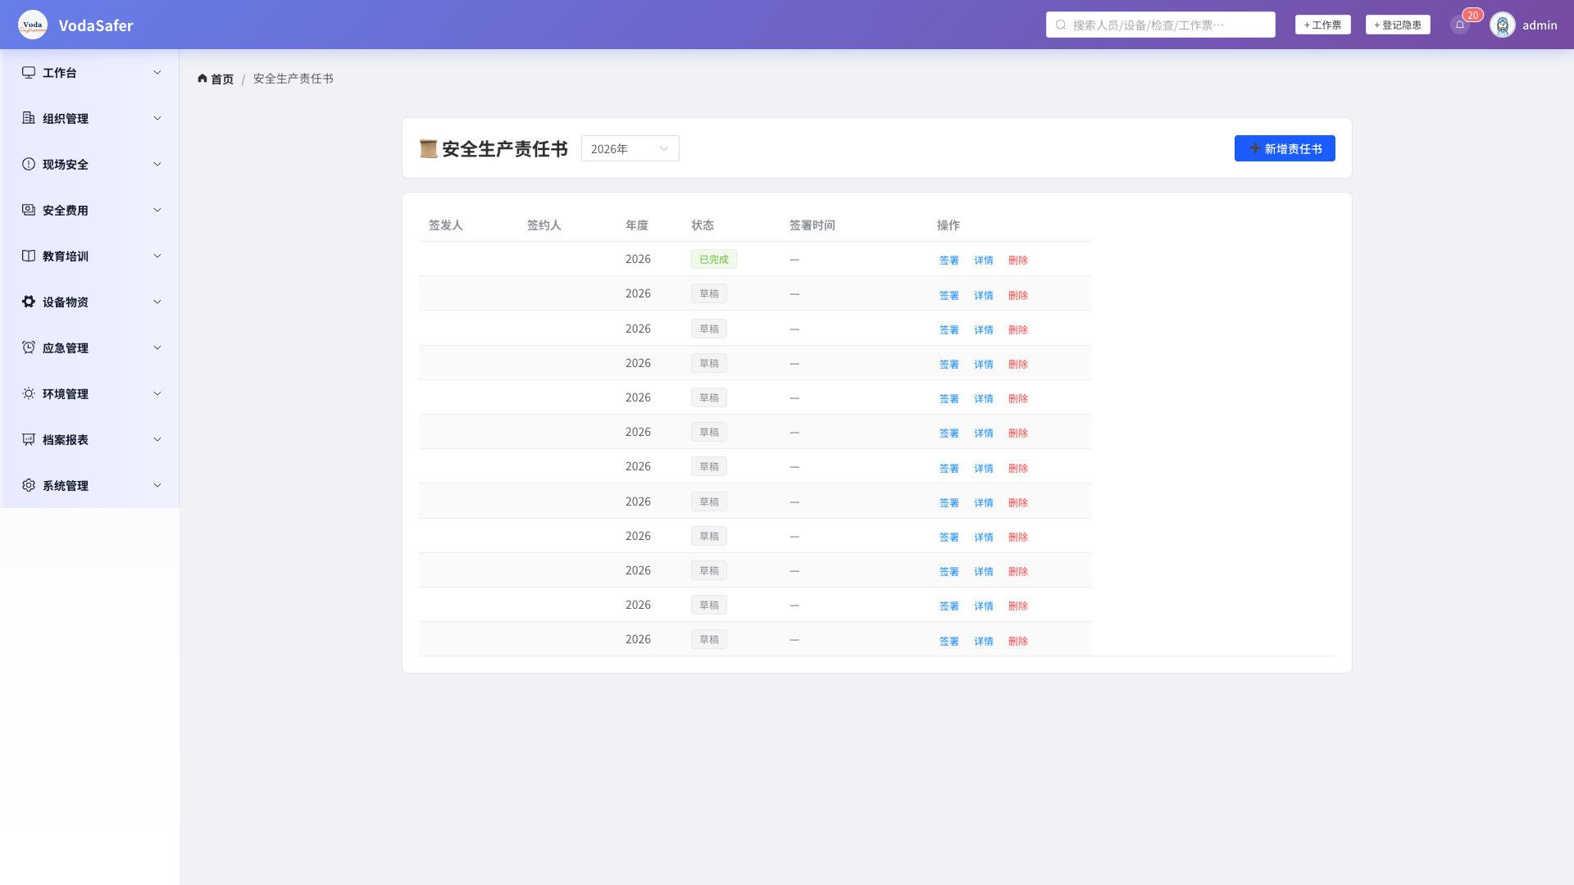Screen dimensions: 1574x885
Task: Click 详情 in the 已完成 row
Action: pos(983,260)
